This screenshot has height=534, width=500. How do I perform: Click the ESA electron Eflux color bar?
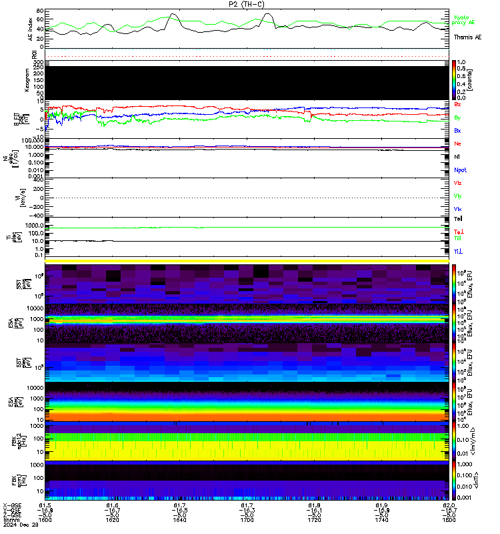click(x=454, y=402)
